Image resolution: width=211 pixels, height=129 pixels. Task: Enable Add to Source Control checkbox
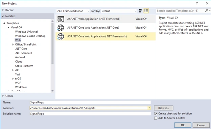click(x=156, y=118)
